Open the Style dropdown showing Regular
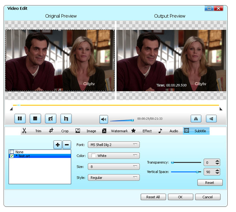 114,178
